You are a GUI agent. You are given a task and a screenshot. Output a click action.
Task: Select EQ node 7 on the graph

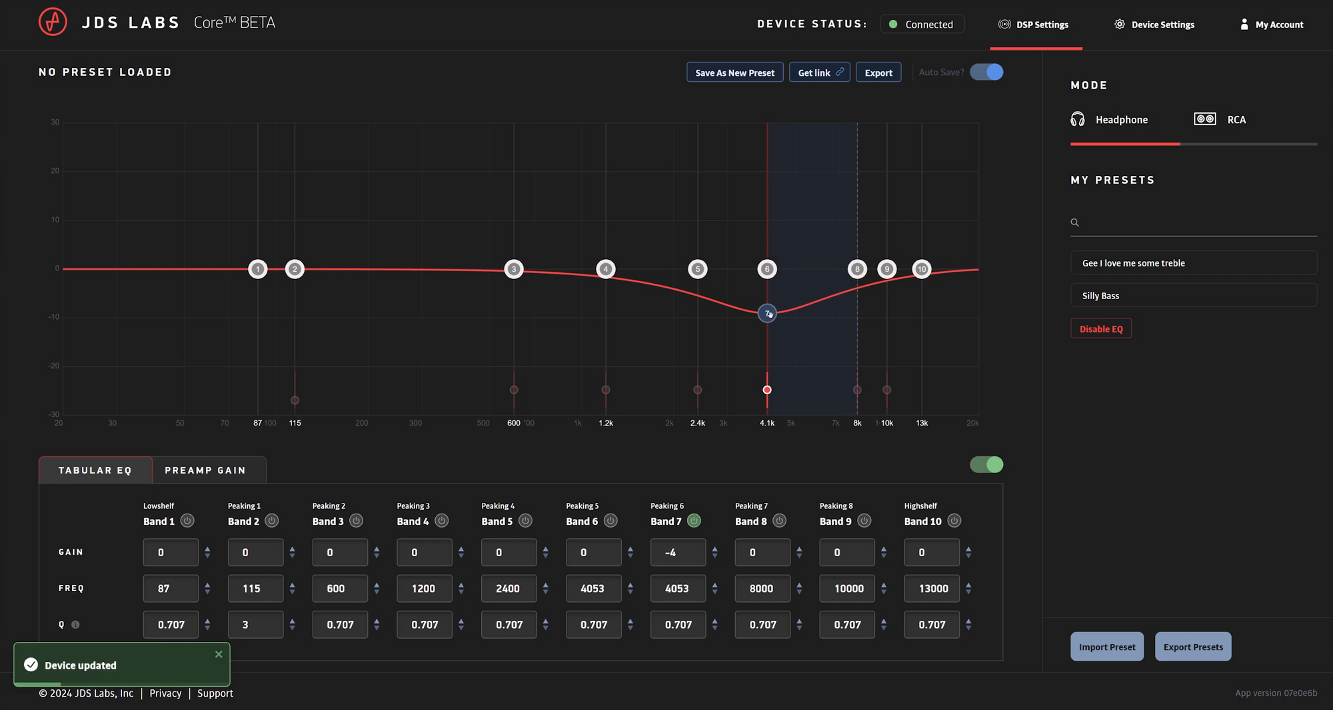tap(767, 313)
